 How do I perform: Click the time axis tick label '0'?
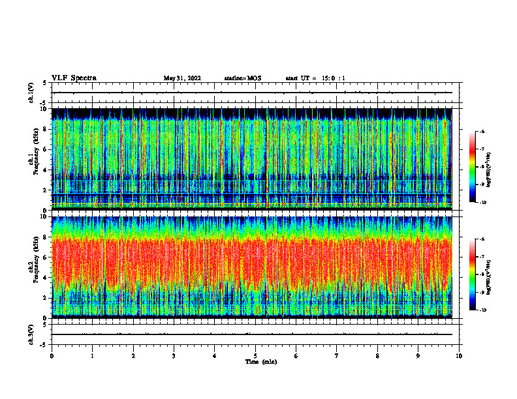click(52, 356)
